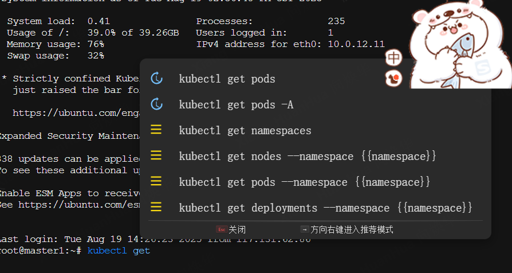Click the snippet icon beside the get nodes suggestion

(156, 156)
